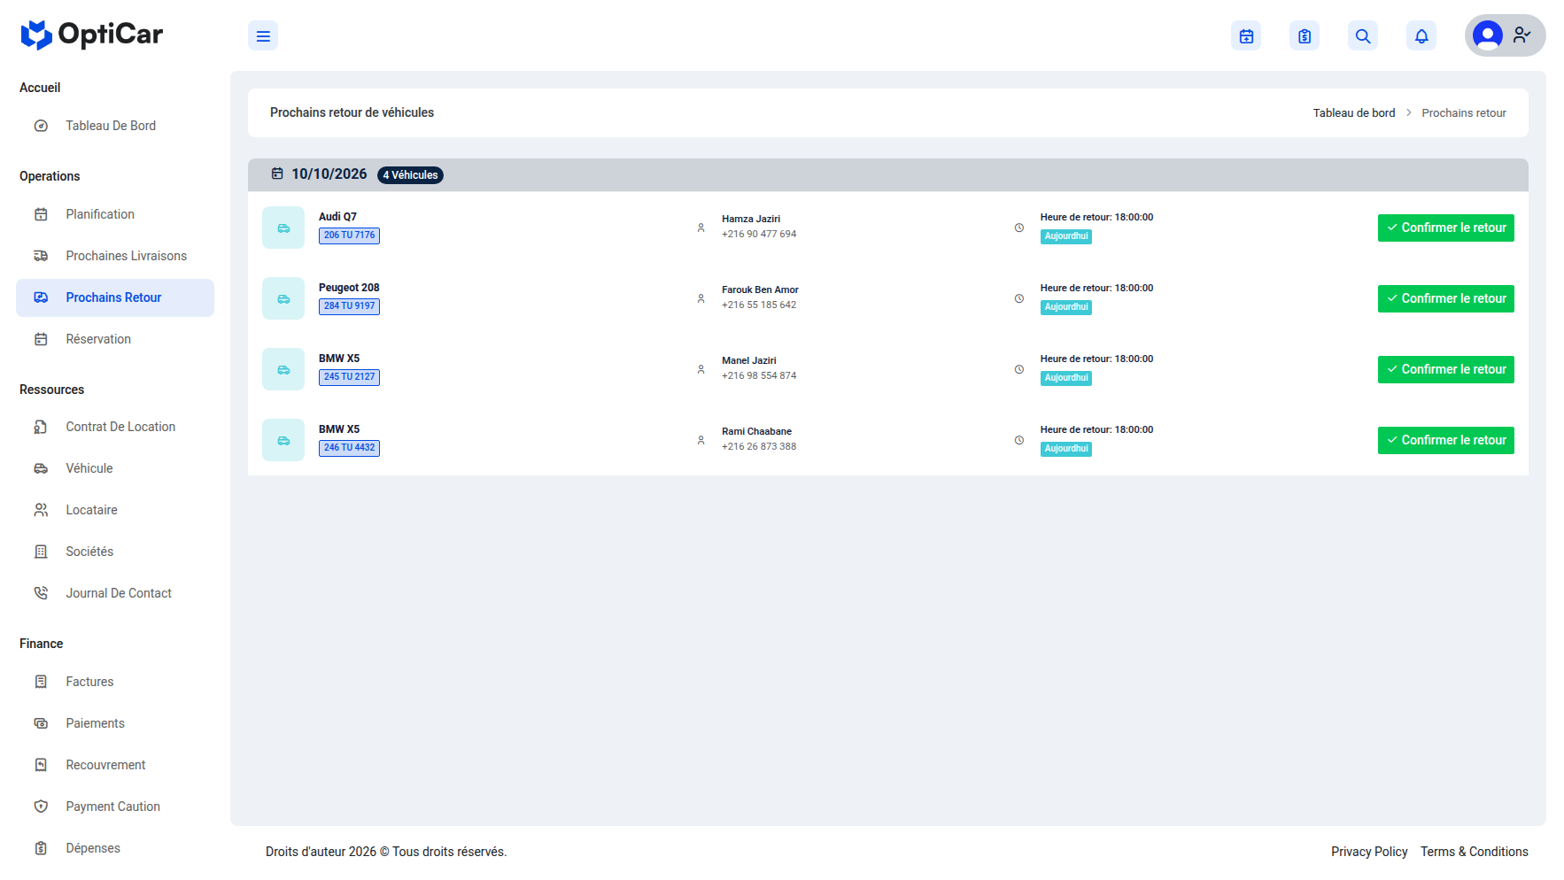
Task: Go to Prochains Retour menu item
Action: coord(115,297)
